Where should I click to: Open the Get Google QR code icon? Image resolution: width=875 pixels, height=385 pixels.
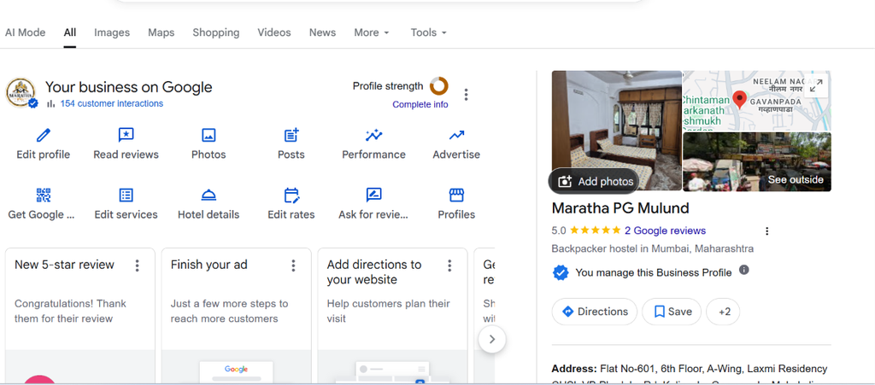pos(44,195)
